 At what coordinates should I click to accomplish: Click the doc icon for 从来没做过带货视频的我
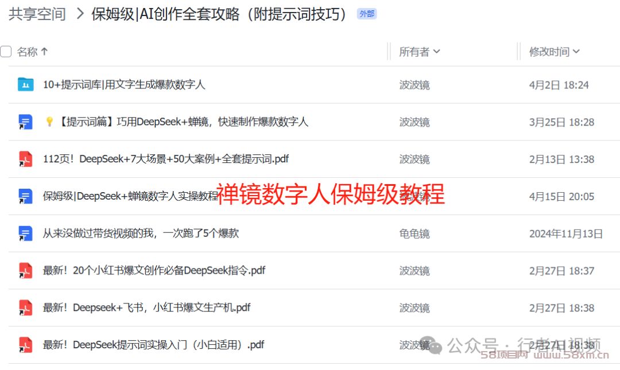[25, 233]
